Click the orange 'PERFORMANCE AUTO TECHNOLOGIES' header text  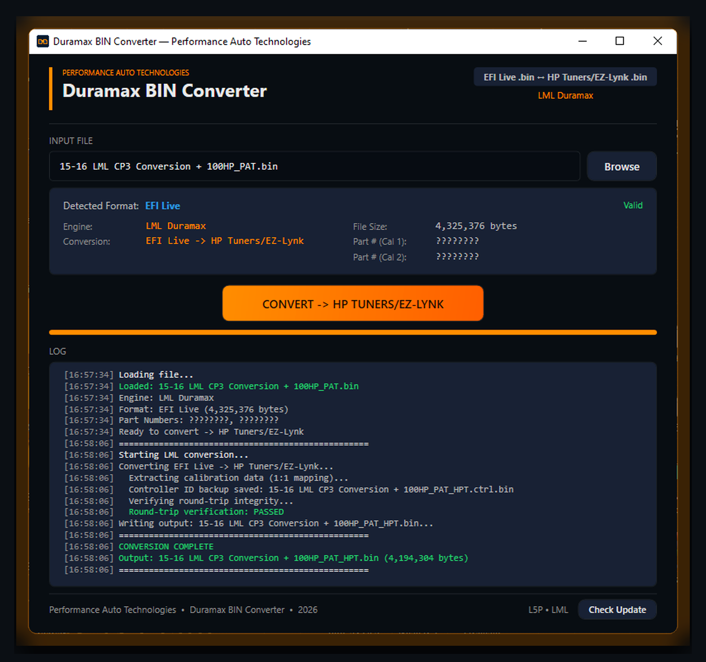pos(126,73)
